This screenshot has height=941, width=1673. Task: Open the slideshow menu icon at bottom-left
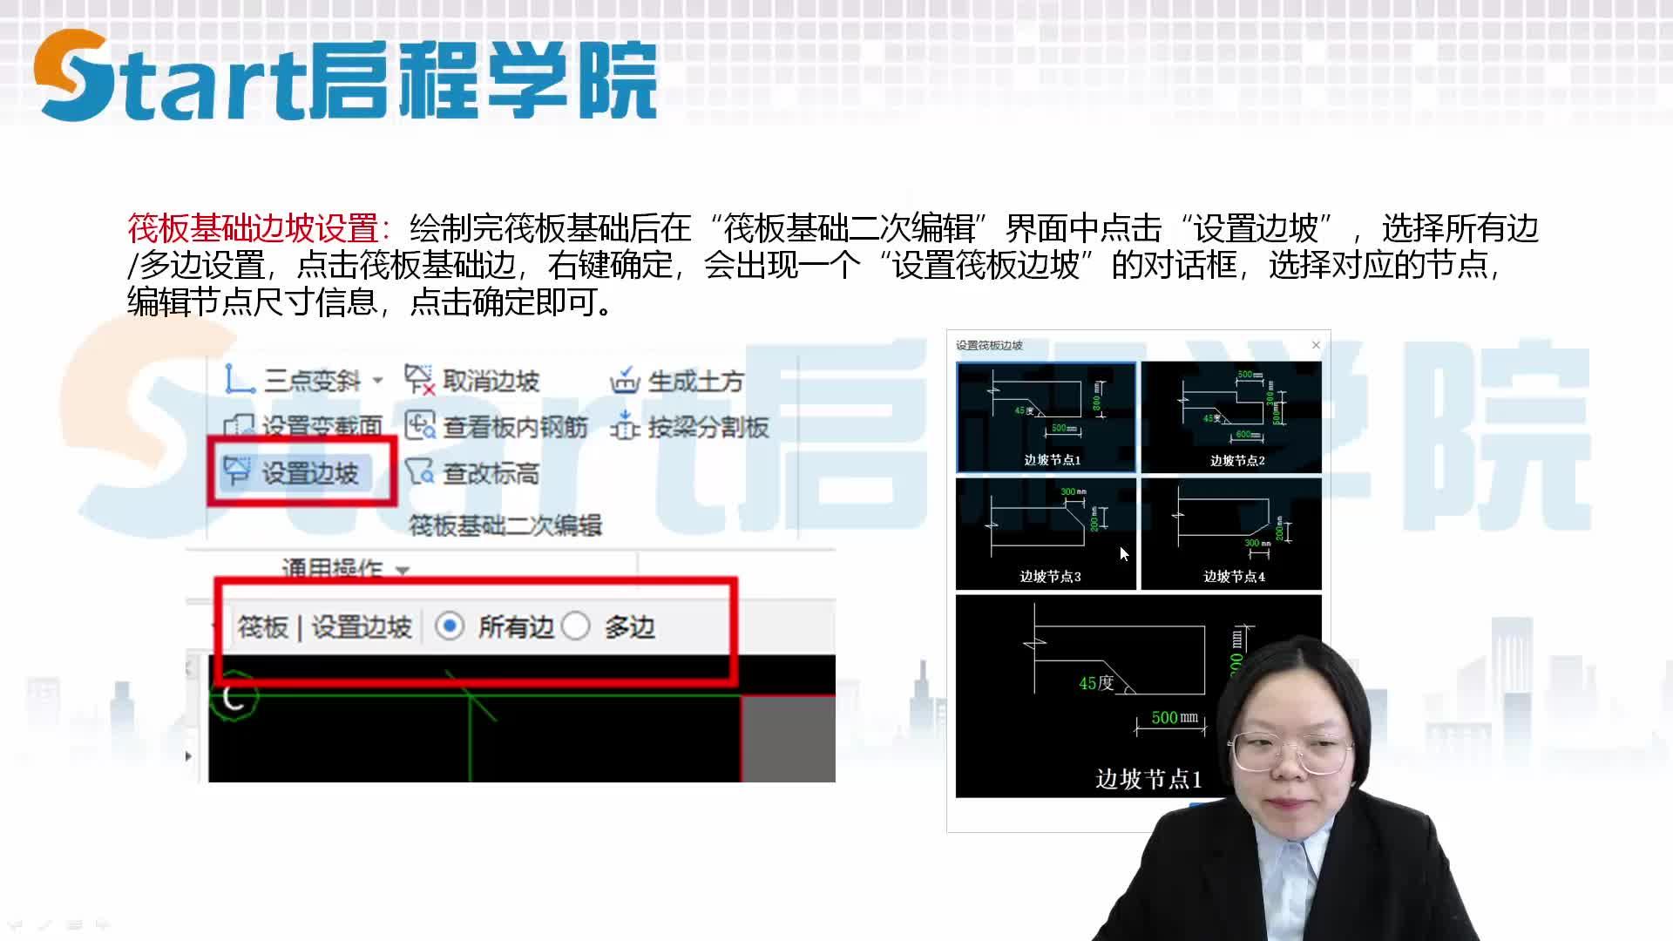(74, 924)
